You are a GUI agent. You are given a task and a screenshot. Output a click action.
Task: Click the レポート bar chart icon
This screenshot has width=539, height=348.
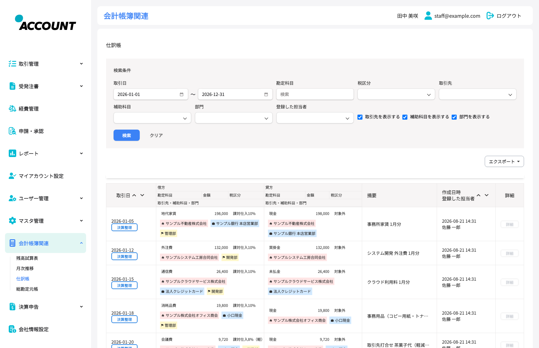coord(12,154)
